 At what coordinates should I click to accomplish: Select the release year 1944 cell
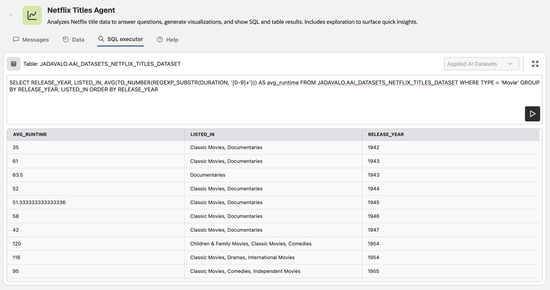(x=451, y=189)
